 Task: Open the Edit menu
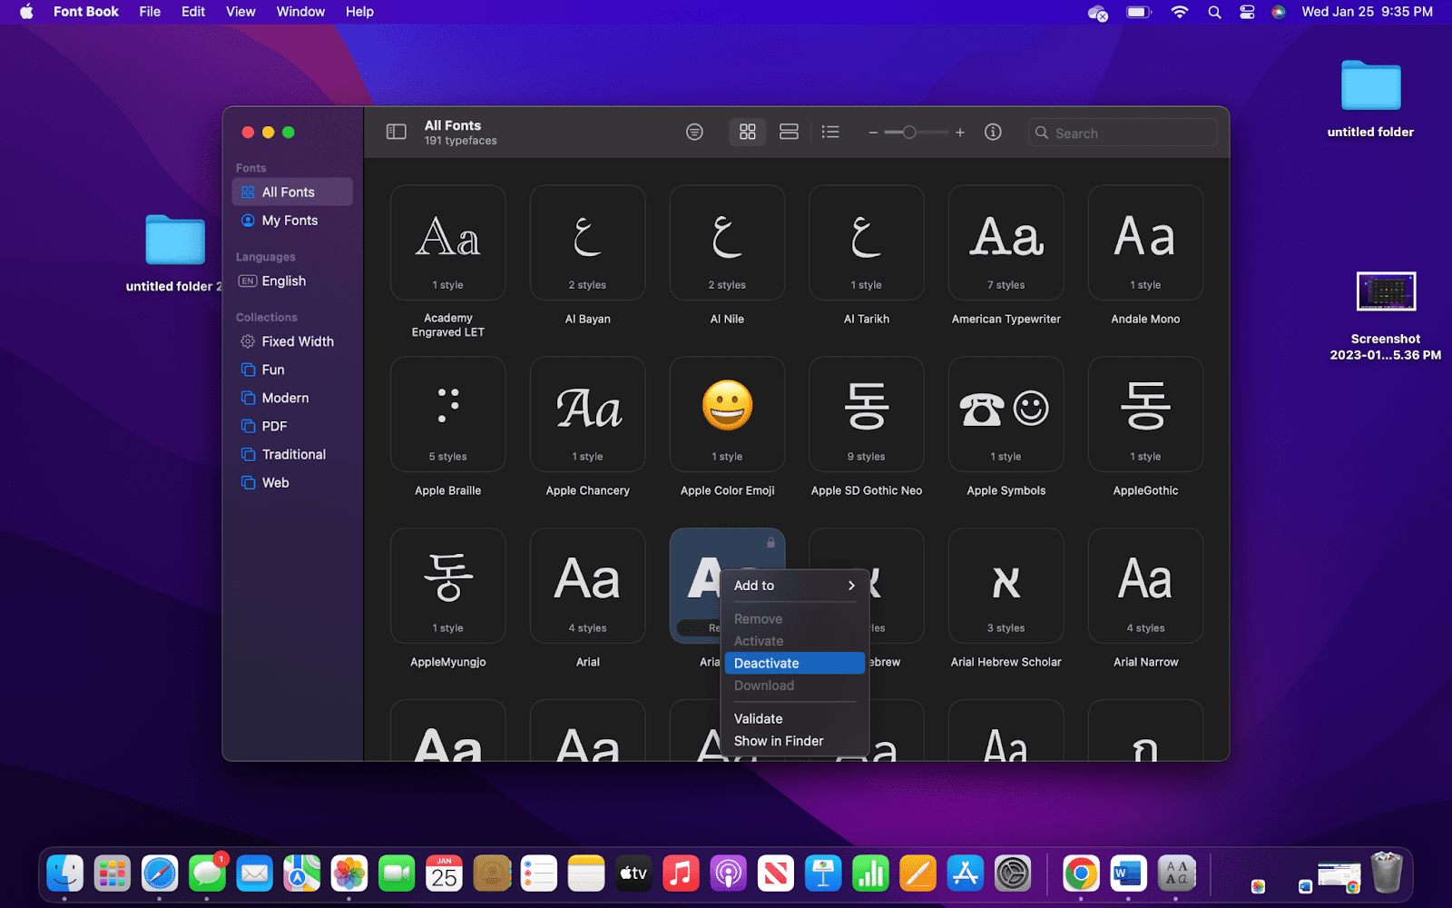[193, 12]
